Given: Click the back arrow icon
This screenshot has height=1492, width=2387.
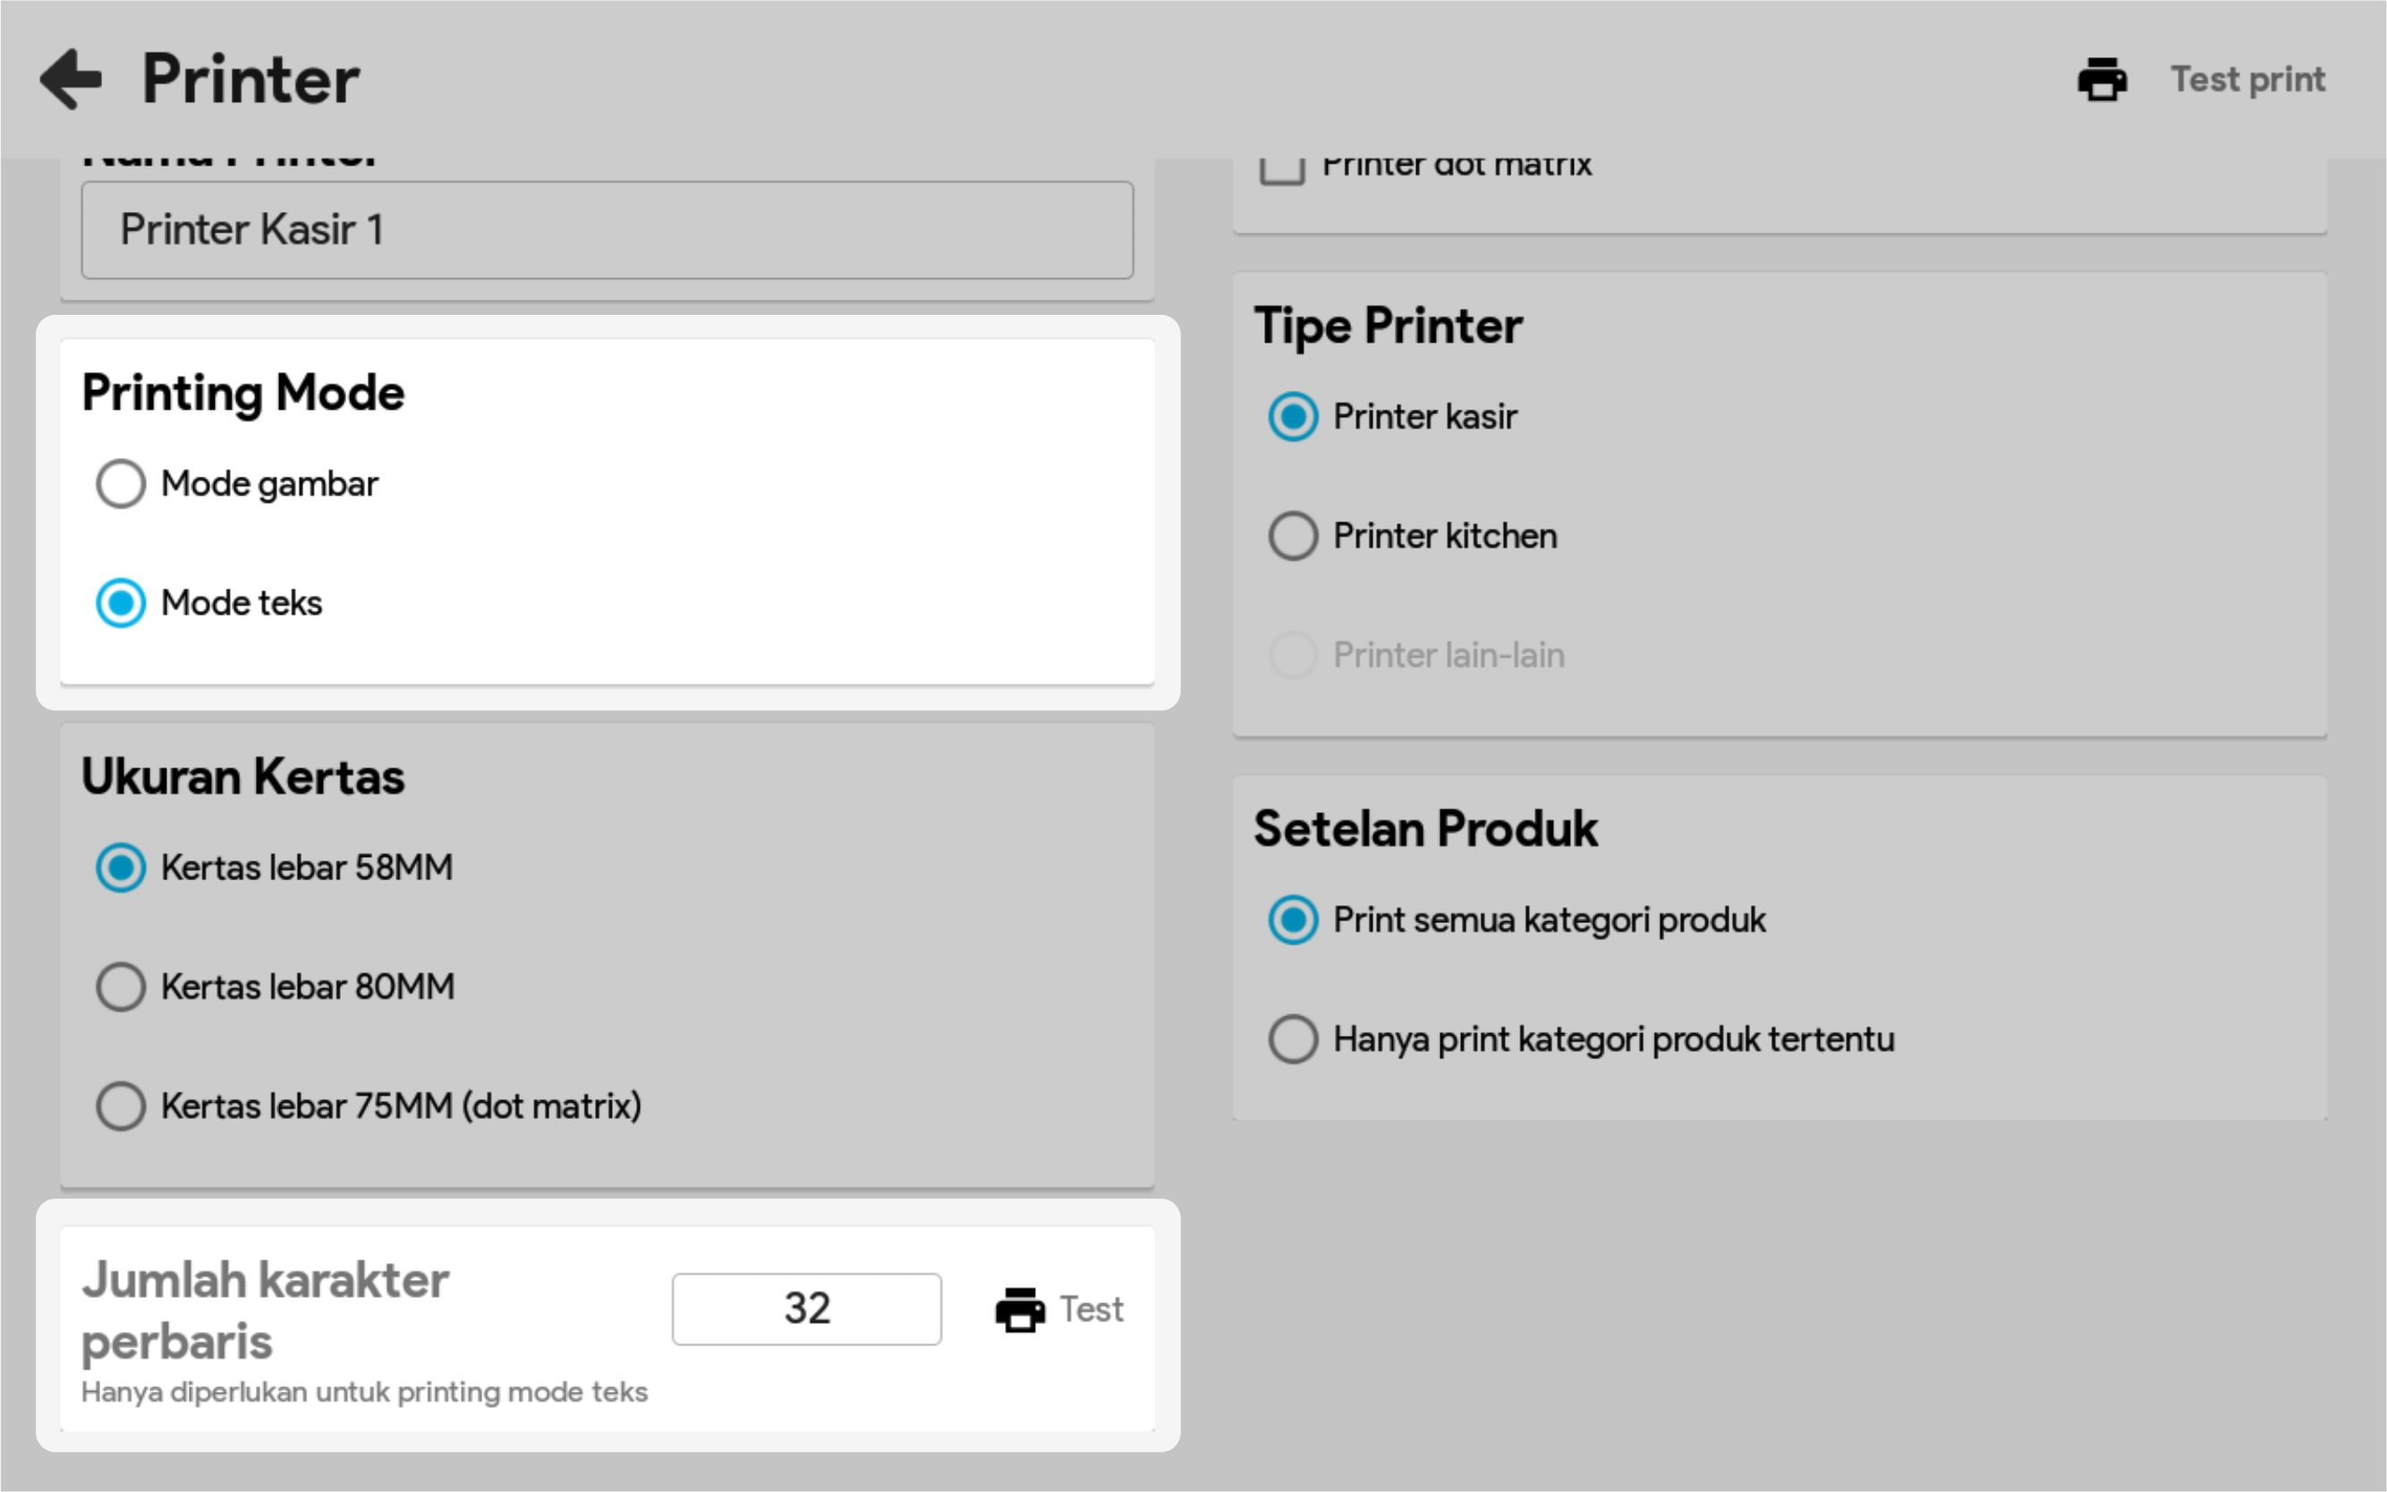Looking at the screenshot, I should (71, 79).
